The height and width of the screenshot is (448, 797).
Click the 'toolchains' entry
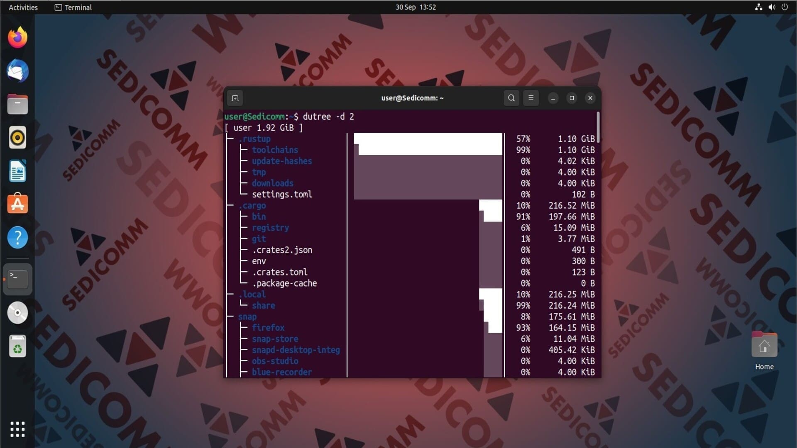[275, 150]
